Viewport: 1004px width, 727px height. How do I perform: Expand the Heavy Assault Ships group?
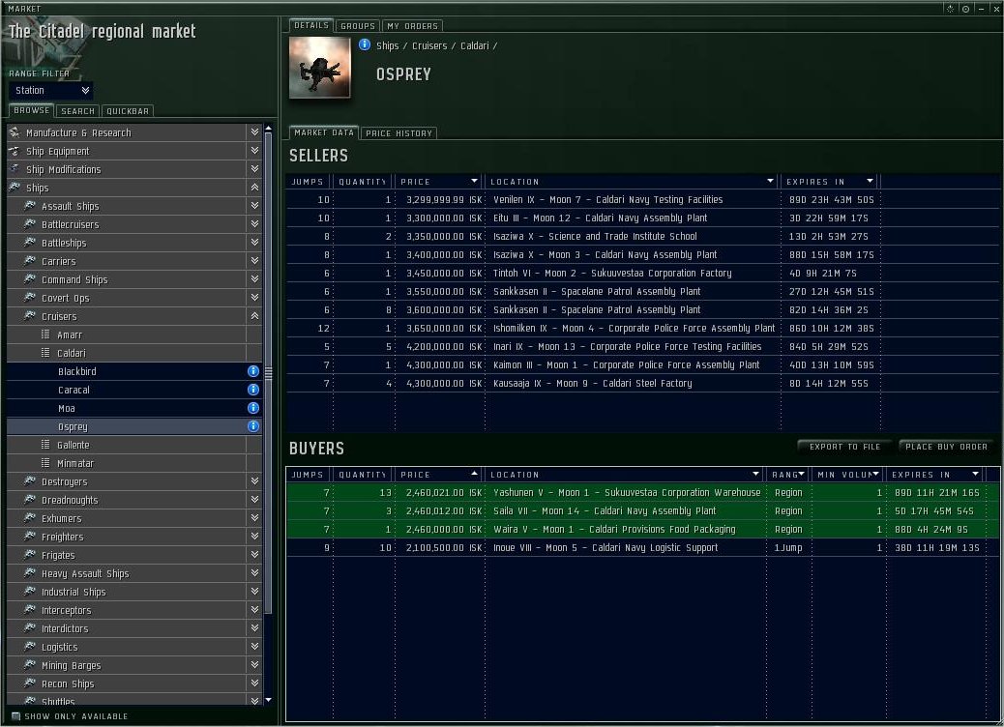tap(254, 573)
